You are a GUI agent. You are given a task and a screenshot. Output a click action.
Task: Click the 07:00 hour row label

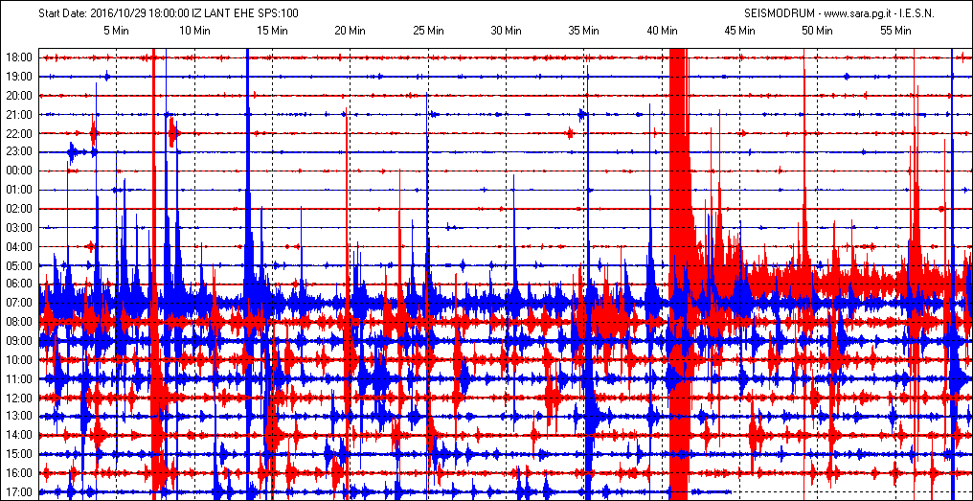point(18,304)
